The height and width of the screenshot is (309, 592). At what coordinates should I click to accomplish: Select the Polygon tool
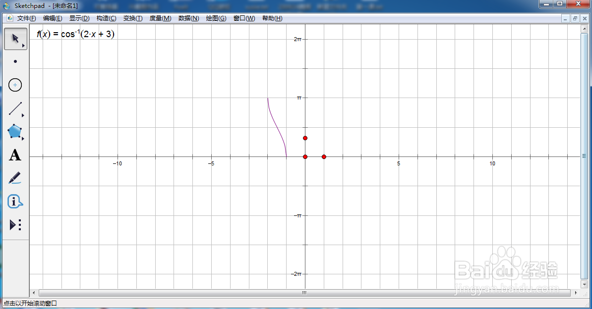[x=15, y=132]
